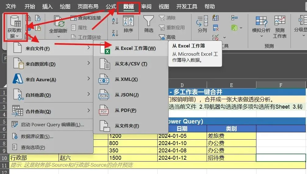Viewport: 307px width, 174px height.
Task: Click the 预测工作表 forecast icon
Action: (x=280, y=27)
